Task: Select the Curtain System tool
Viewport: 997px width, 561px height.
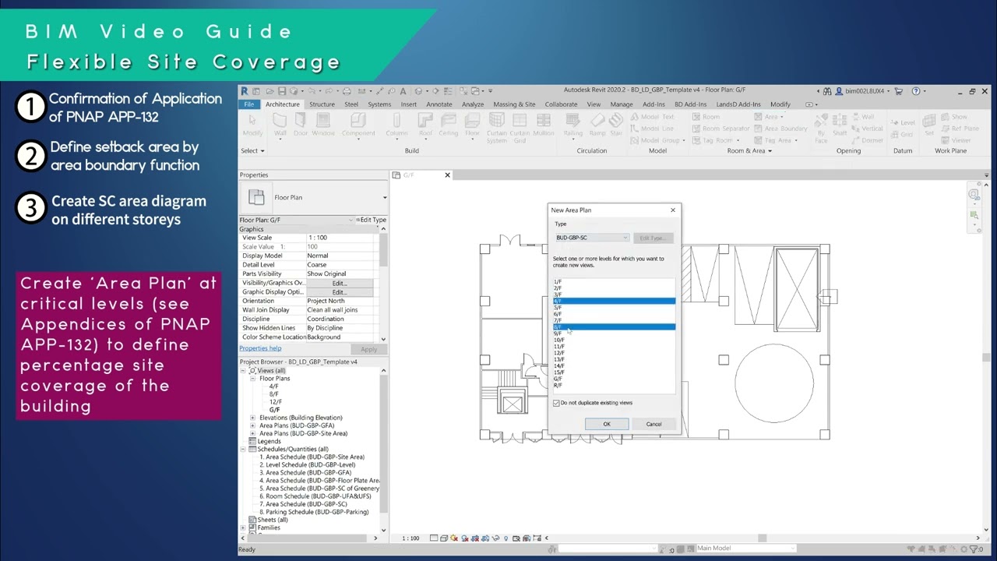Action: [497, 126]
